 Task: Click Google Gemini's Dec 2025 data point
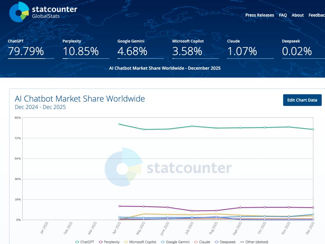point(313,214)
